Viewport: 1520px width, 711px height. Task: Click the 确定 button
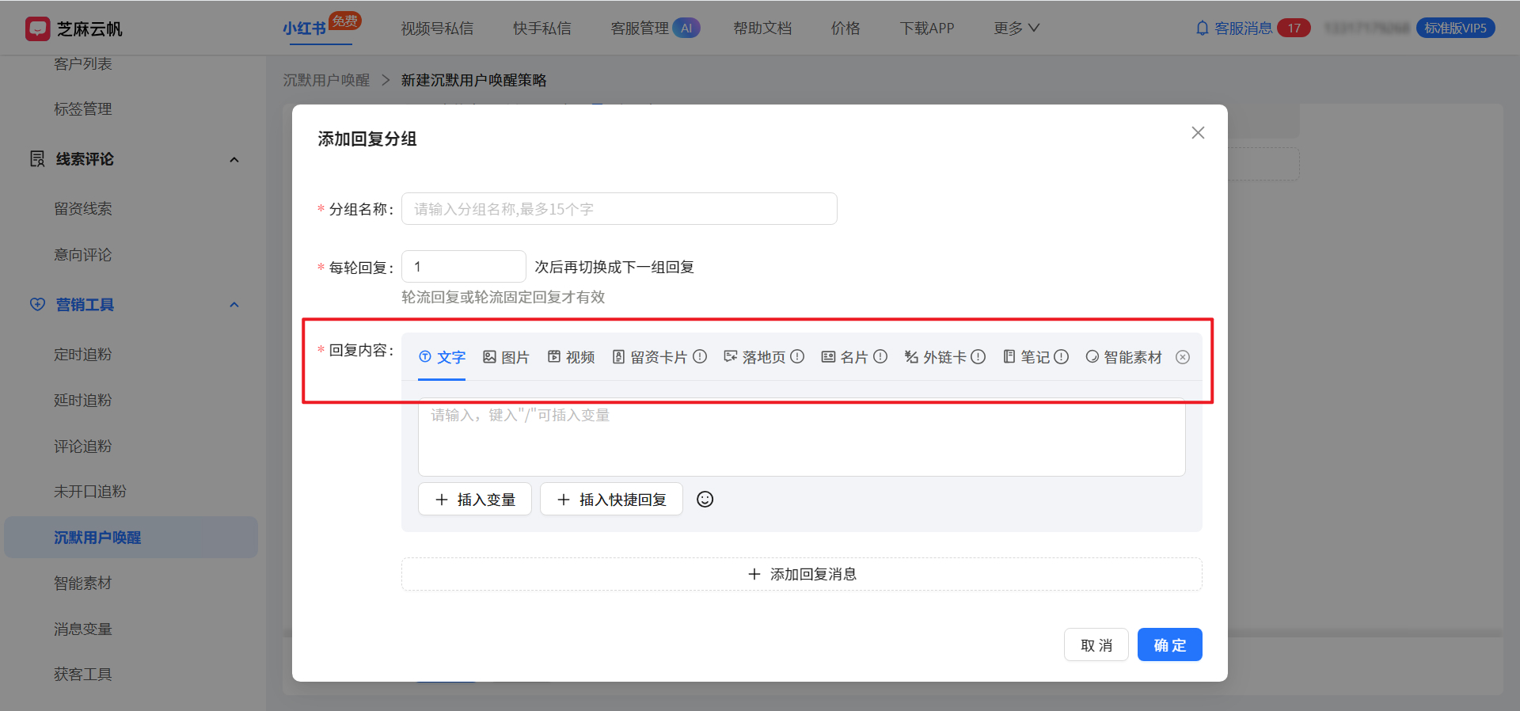(x=1169, y=644)
